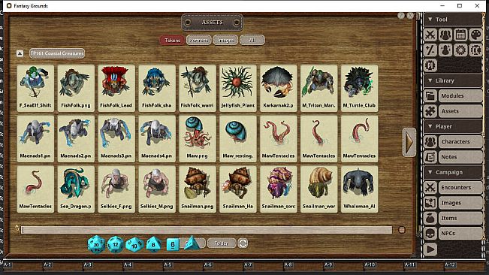The height and width of the screenshot is (275, 489).
Task: Select the Maw_resting token
Action: click(238, 139)
